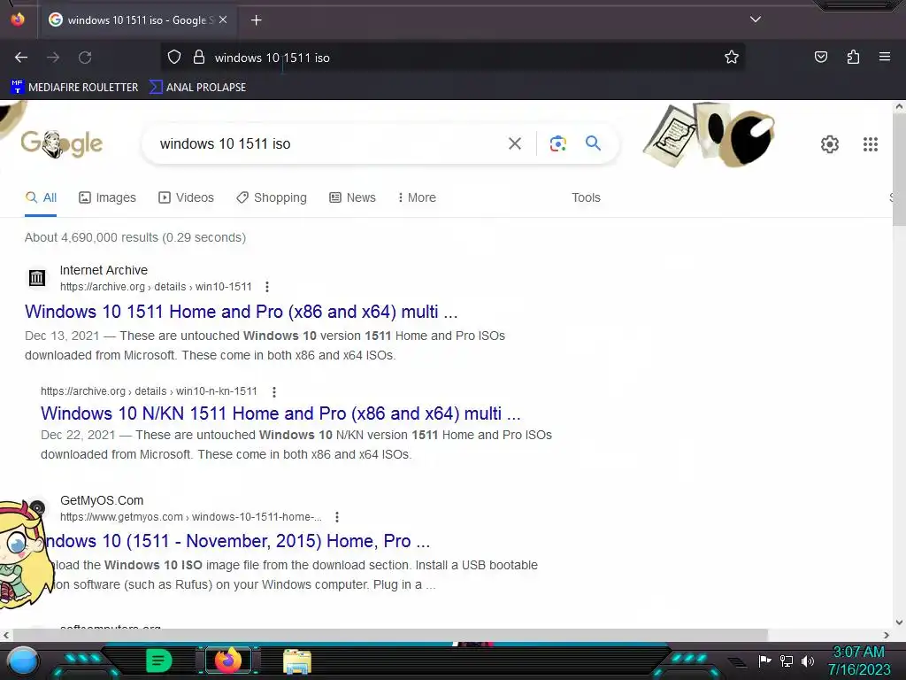
Task: Click the horizontal scrollbar thumb
Action: [390, 635]
